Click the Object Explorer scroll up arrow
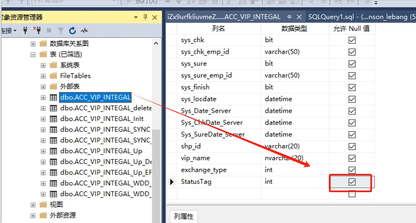416x223 pixels. point(156,43)
